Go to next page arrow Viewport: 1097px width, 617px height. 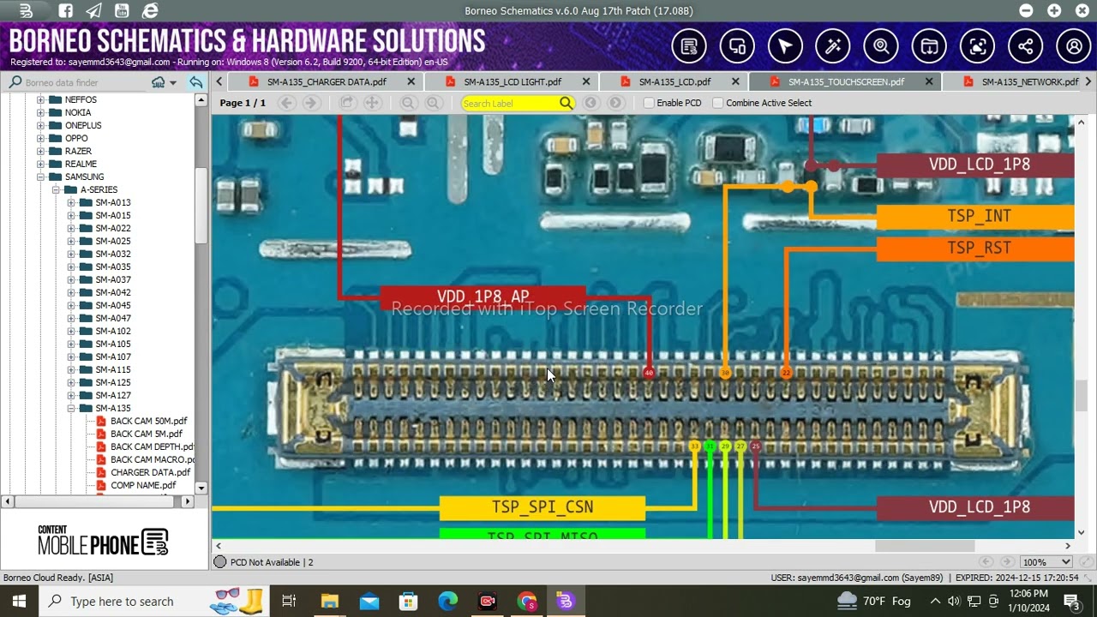coord(311,103)
